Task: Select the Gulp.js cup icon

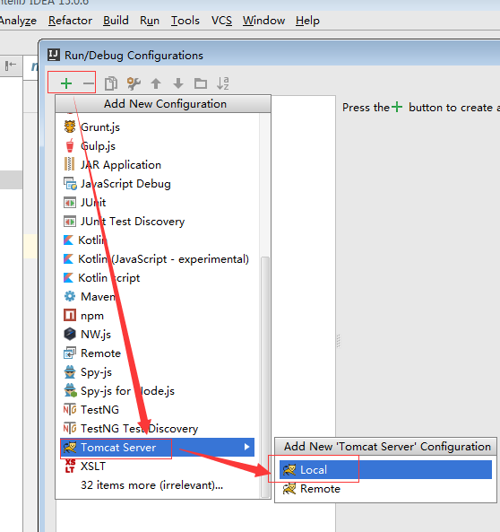Action: (x=70, y=146)
